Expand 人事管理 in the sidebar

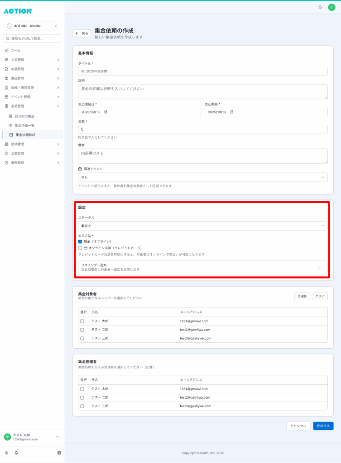[32, 60]
